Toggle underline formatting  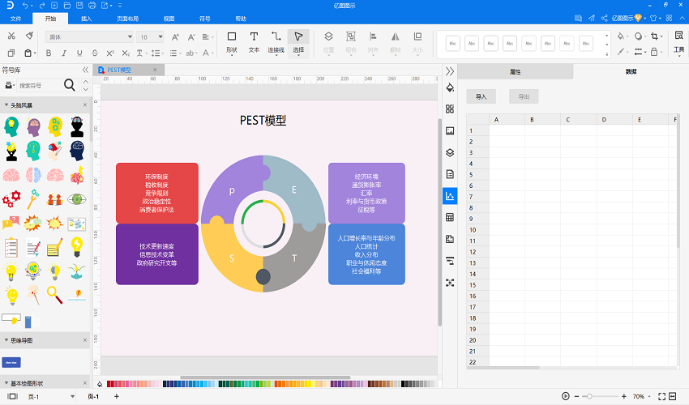(x=79, y=53)
